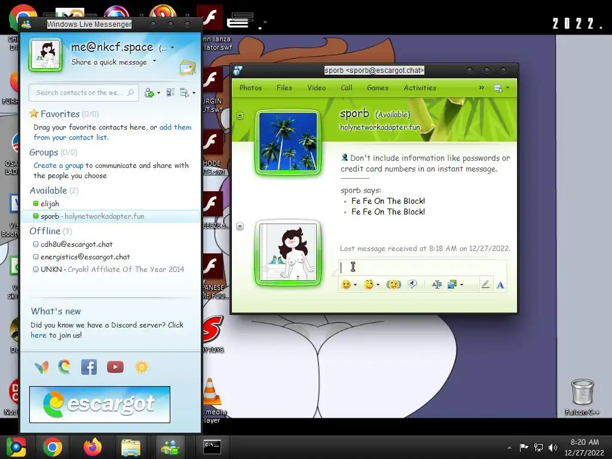Select contact sporb in list

pos(111,216)
